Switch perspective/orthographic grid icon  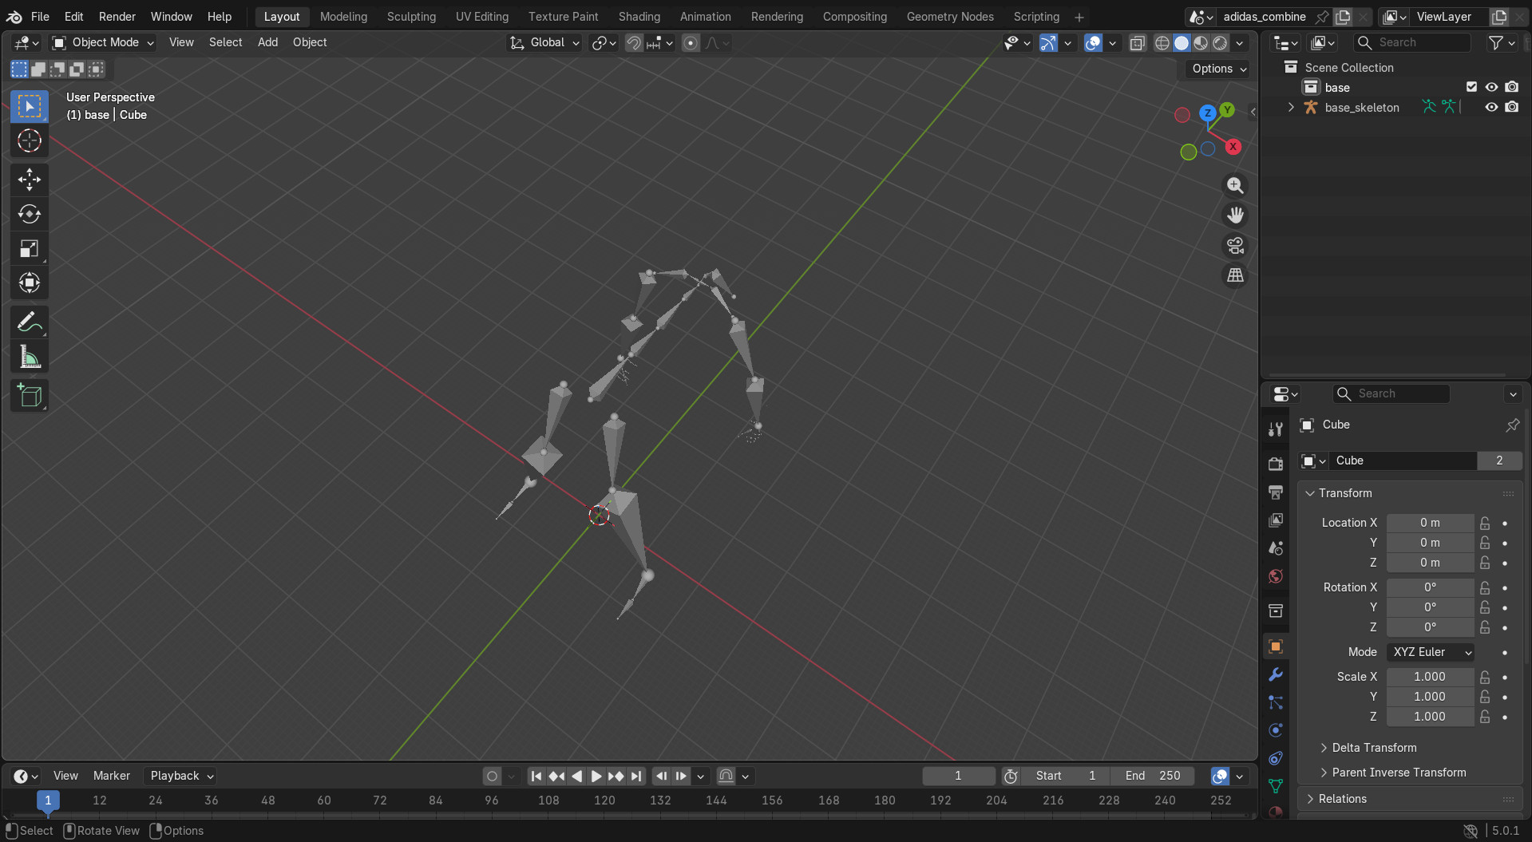(1235, 275)
